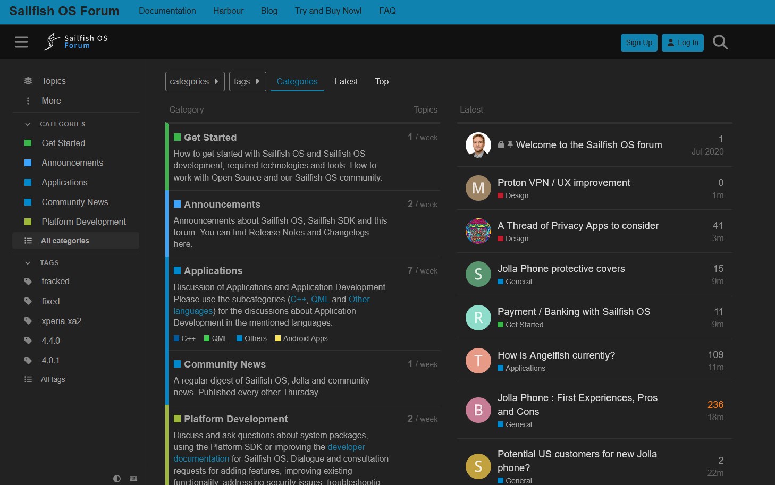Click the Design badge under Proton VPN topic
This screenshot has width=775, height=485.
[x=513, y=195]
